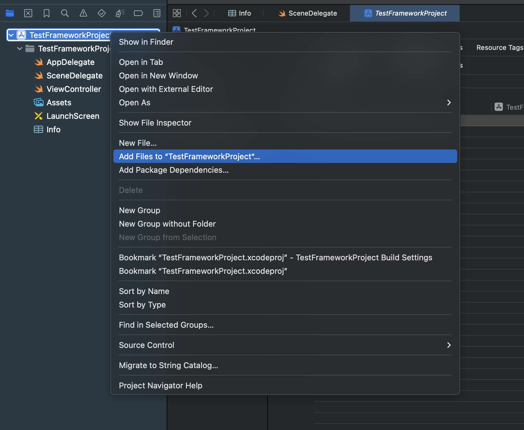Choose Bookmark "TestFrameworkProject.xcodeproj" item
The width and height of the screenshot is (524, 430).
[285, 271]
